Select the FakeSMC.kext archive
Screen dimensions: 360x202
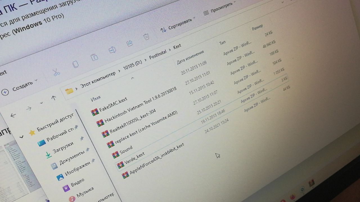click(x=110, y=106)
